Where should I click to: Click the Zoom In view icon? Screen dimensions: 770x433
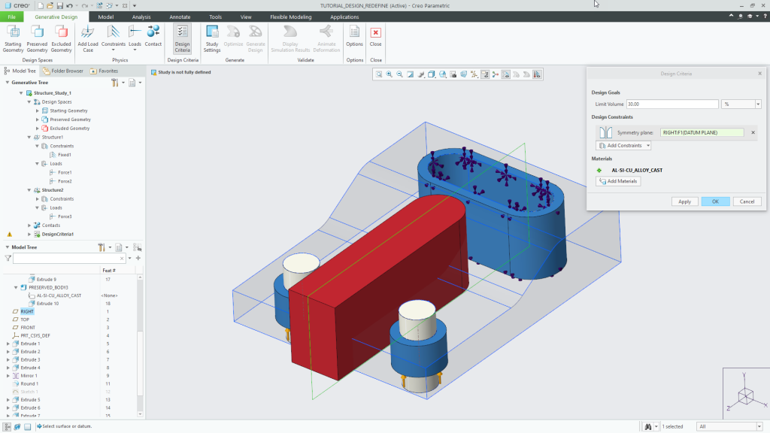[390, 74]
